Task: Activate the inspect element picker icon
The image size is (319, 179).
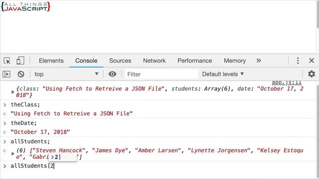Action: click(x=7, y=61)
